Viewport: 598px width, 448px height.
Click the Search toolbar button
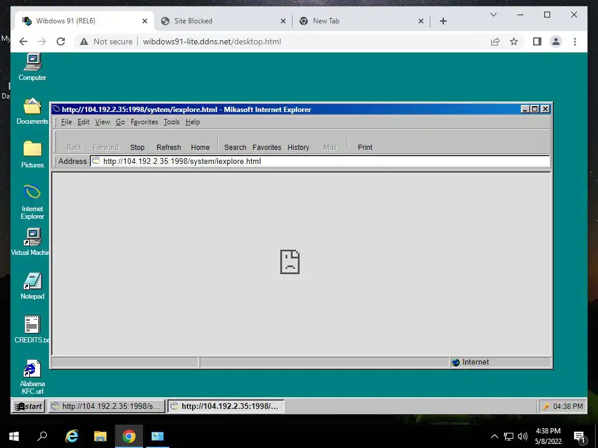point(235,148)
